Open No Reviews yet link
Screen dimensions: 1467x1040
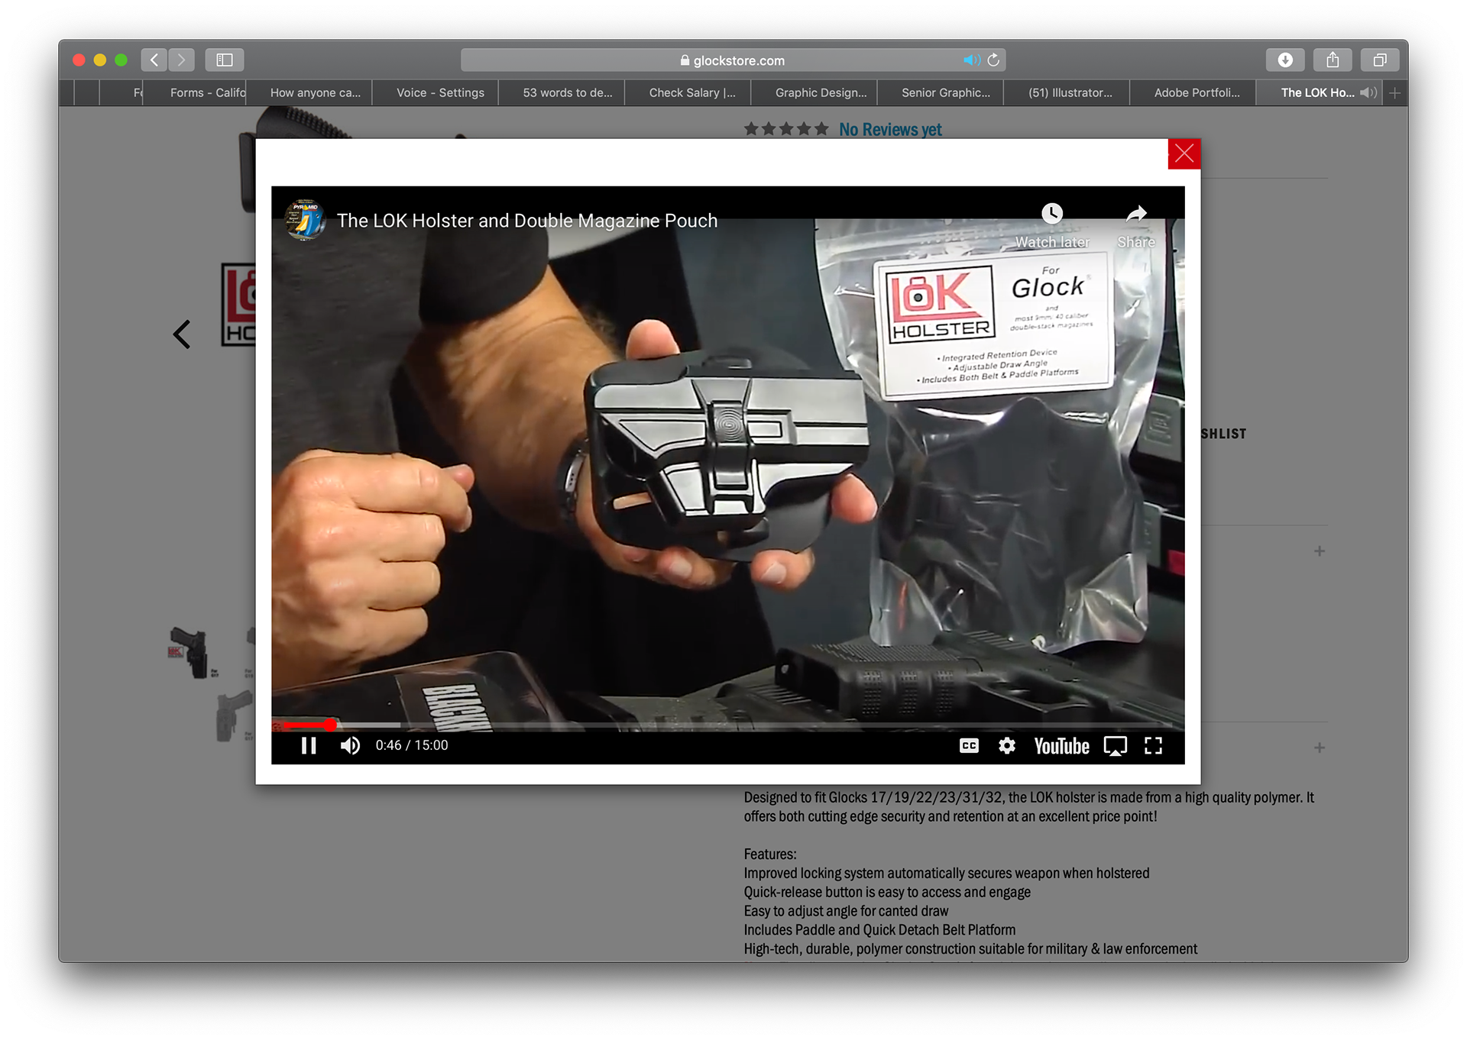click(x=890, y=130)
